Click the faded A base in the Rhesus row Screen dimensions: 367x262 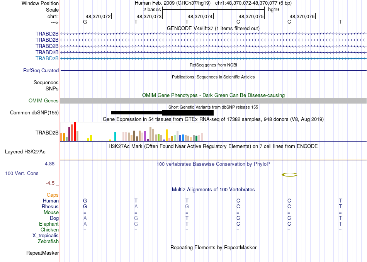pyautogui.click(x=136, y=206)
